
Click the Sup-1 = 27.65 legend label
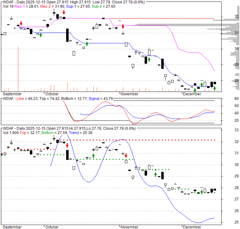[73, 6]
